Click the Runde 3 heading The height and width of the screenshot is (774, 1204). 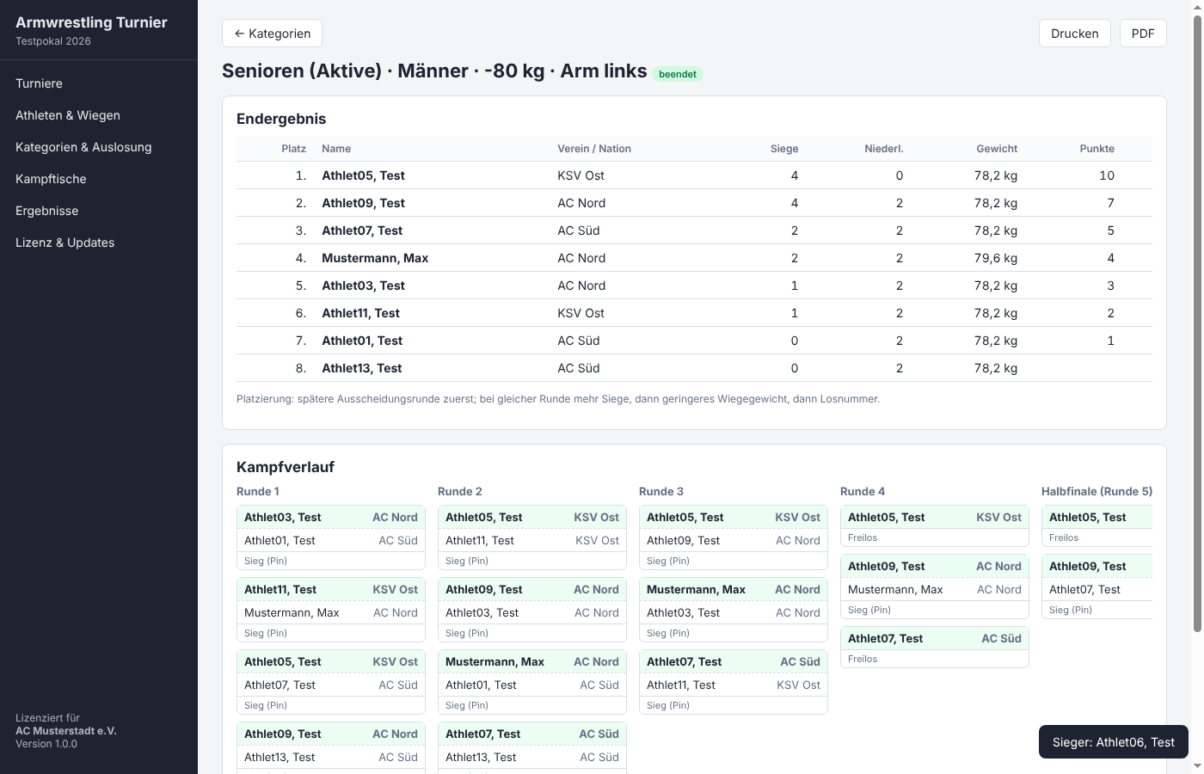pyautogui.click(x=661, y=491)
